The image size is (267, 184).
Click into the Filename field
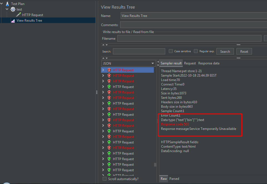click(x=189, y=38)
